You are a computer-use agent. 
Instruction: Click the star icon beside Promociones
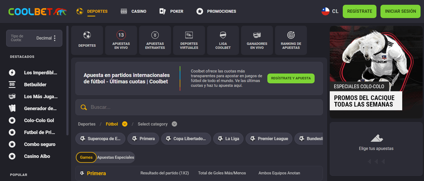pos(200,11)
